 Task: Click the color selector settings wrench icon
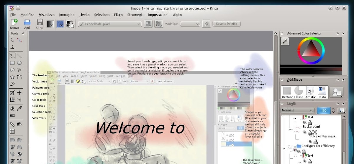pos(285,42)
